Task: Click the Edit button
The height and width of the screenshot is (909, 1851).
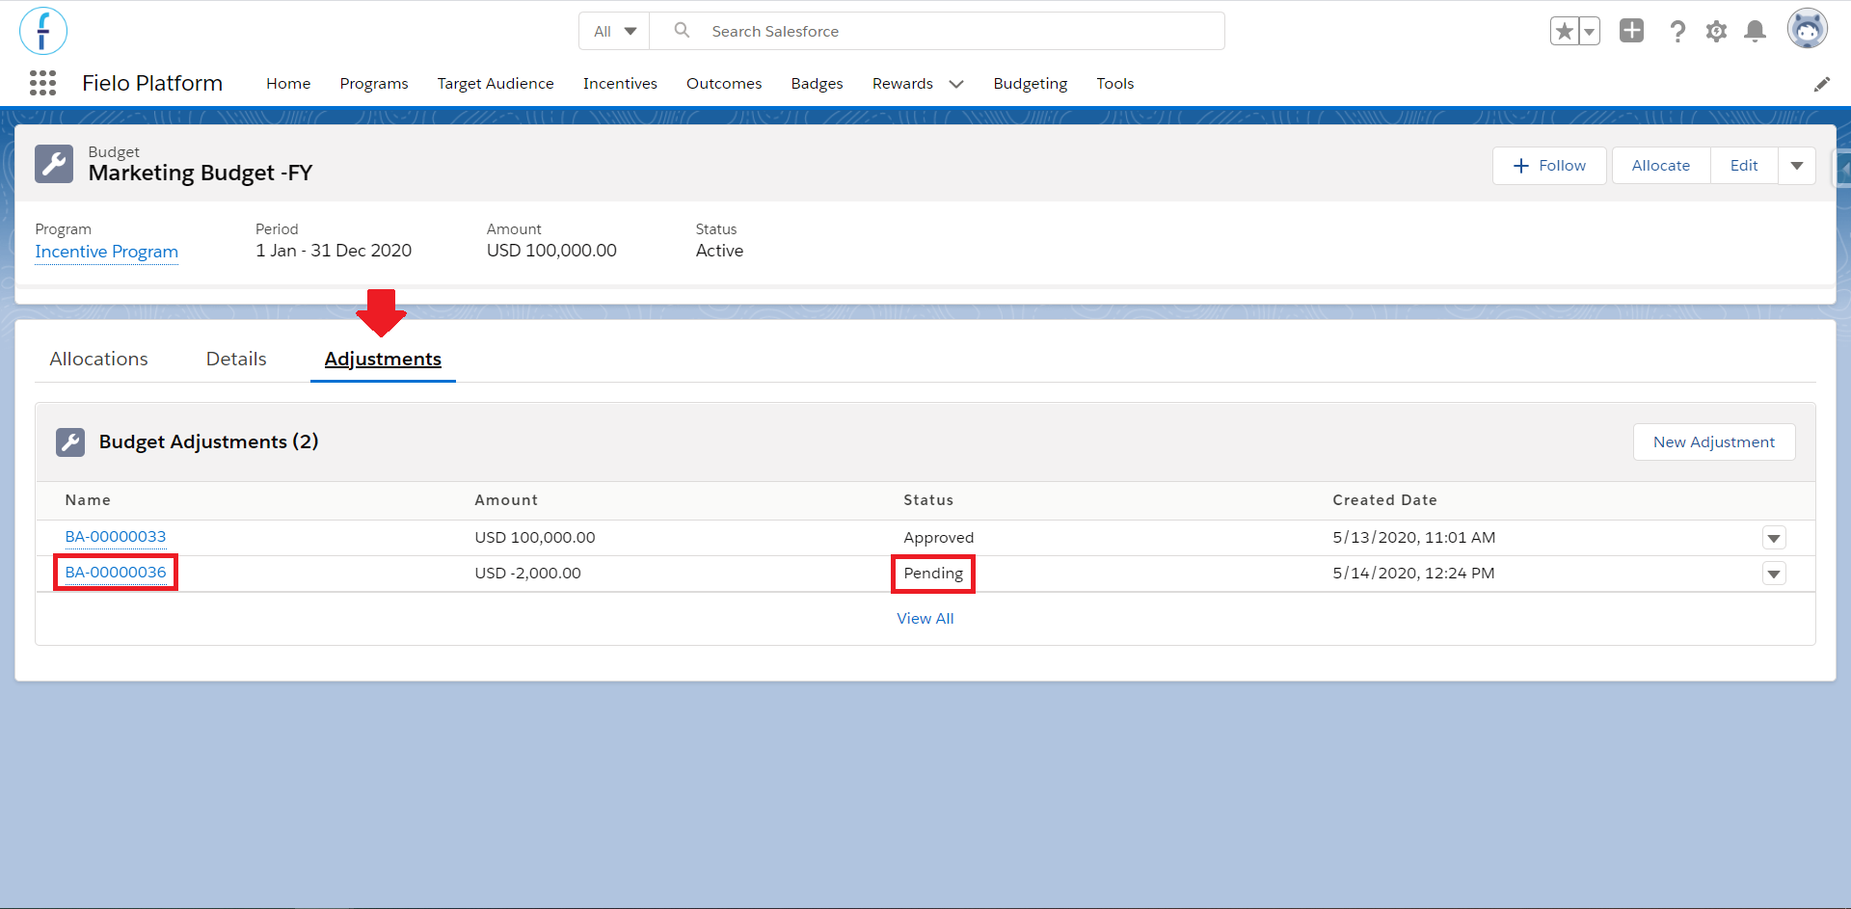Action: click(x=1744, y=166)
